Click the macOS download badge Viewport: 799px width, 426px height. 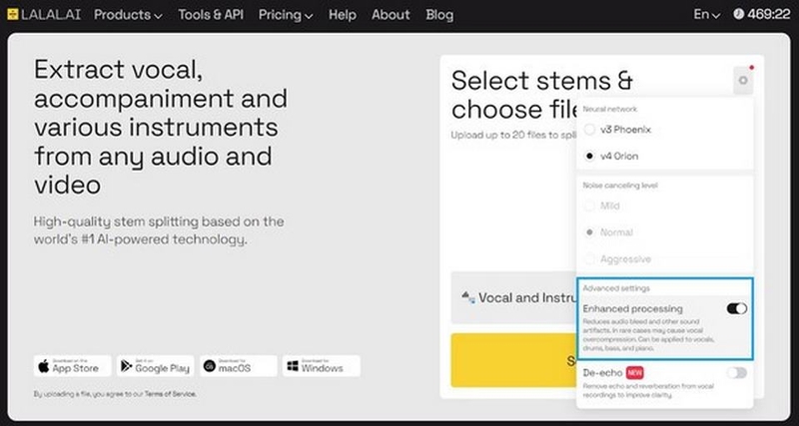click(239, 366)
